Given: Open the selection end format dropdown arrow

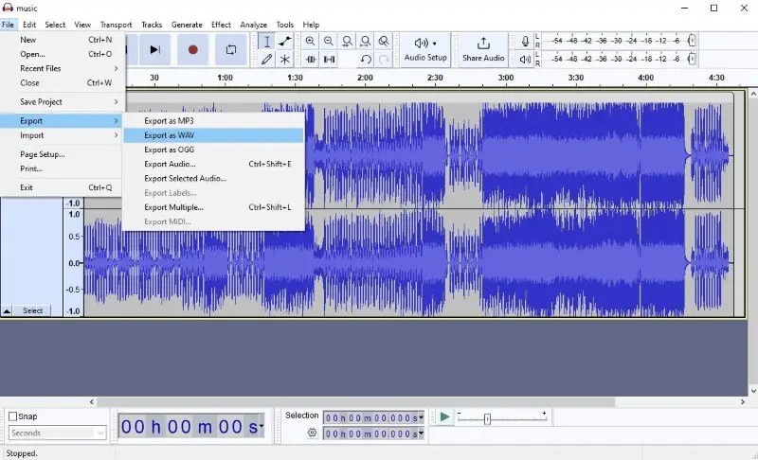Looking at the screenshot, I should pos(421,433).
